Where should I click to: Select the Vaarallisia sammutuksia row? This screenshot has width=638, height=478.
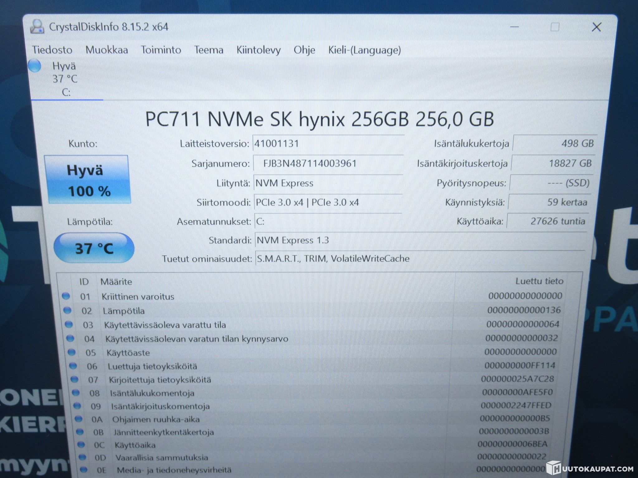tap(312, 457)
